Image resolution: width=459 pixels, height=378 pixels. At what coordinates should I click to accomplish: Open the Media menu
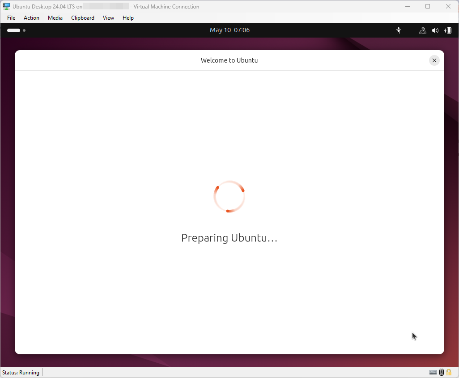click(x=55, y=18)
